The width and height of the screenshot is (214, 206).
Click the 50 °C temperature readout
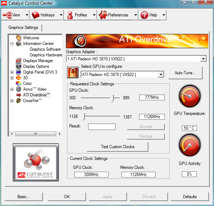click(189, 128)
